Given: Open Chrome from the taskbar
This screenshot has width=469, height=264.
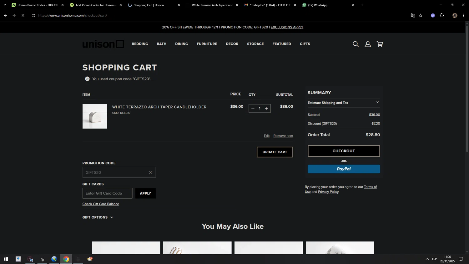Looking at the screenshot, I should click(x=66, y=259).
